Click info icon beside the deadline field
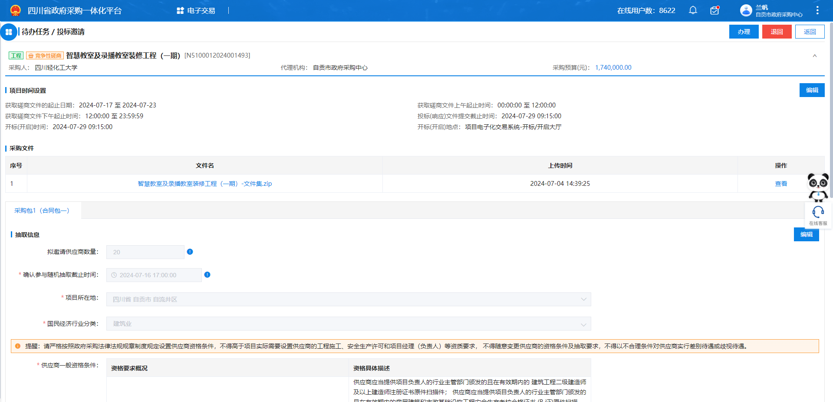Viewport: 833px width, 402px height. pyautogui.click(x=207, y=275)
